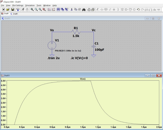Viewport: 163px width, 130px height.
Task: Open a file using the folder icon
Action: [x=8, y=10]
